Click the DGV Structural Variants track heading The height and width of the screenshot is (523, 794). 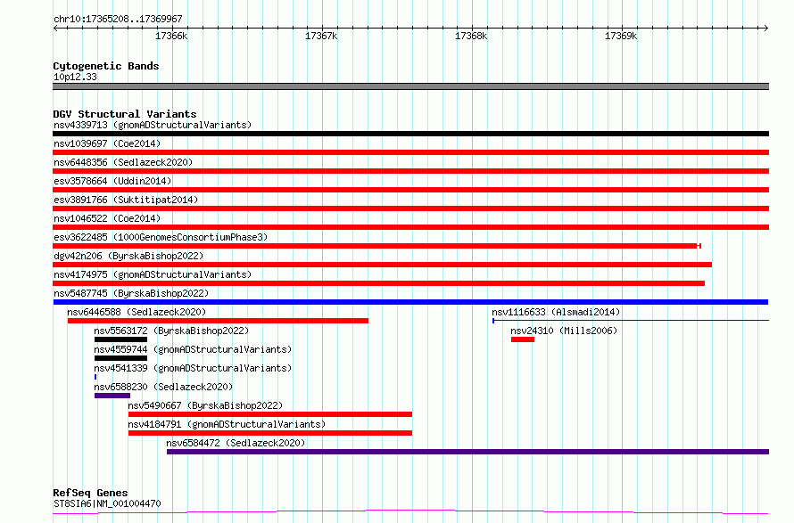click(125, 114)
